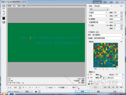Screen dimensions: 126x95
Task: Select the transparent swatch in color table
Action: pos(117,66)
